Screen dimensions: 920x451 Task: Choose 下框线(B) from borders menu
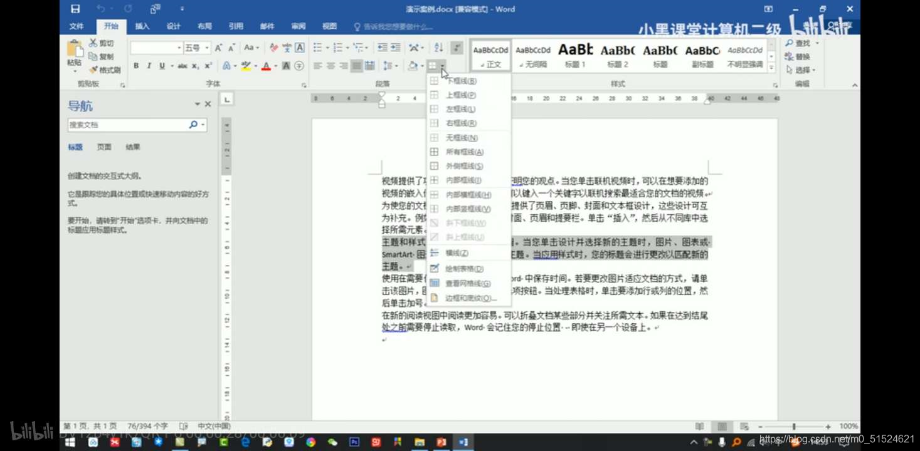coord(468,81)
